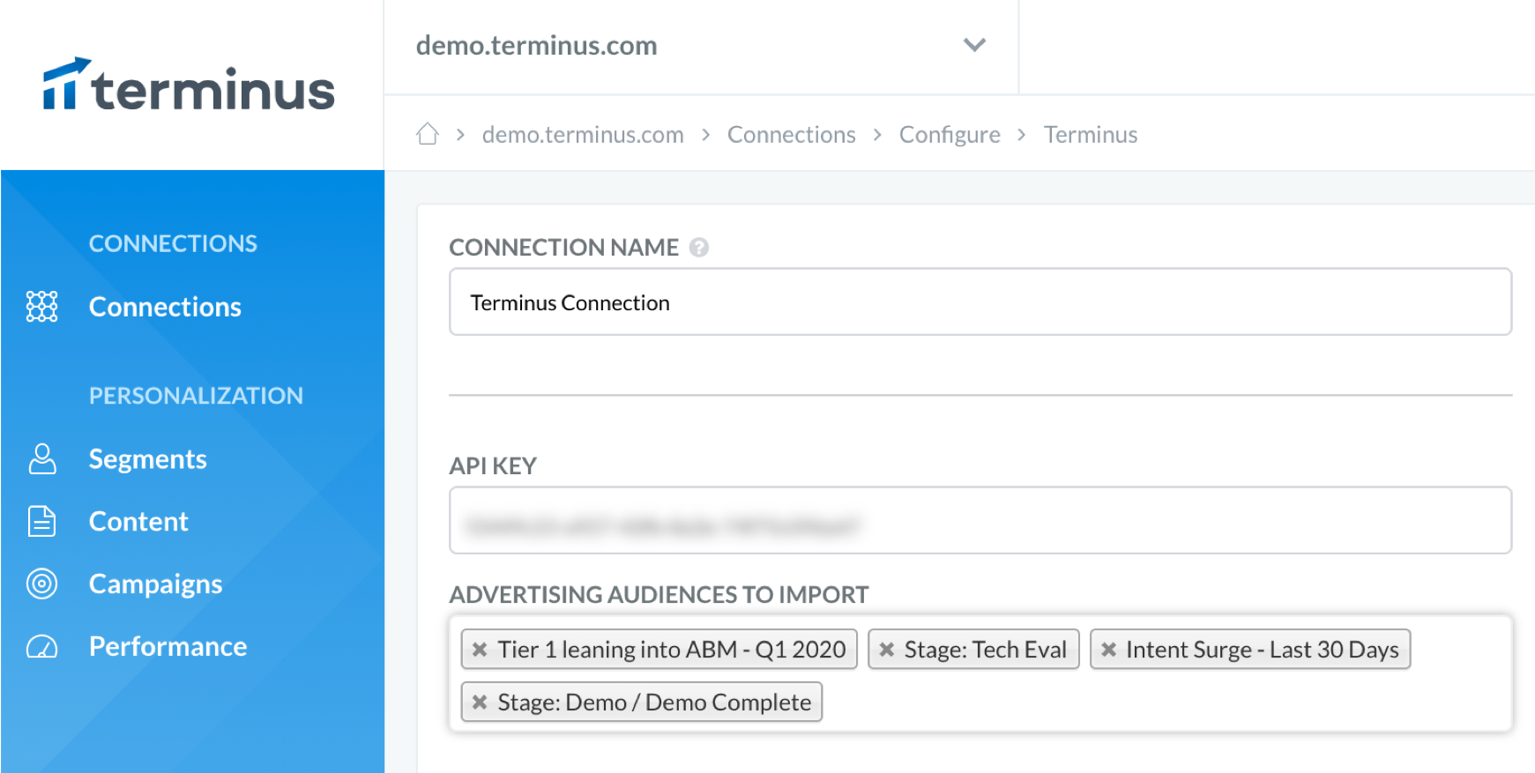The image size is (1535, 773).
Task: Click the CONNECTIONS section heading
Action: [x=173, y=243]
